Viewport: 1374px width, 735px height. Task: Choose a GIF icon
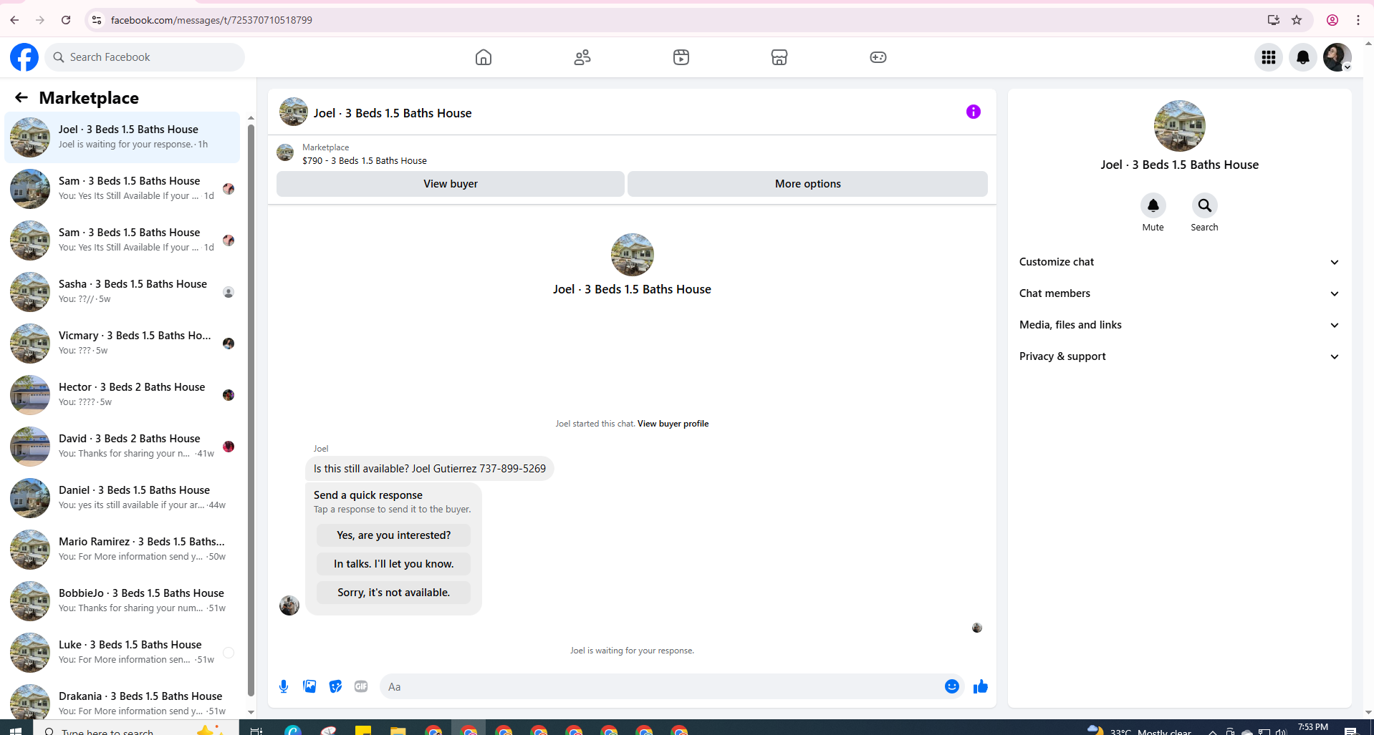(361, 687)
